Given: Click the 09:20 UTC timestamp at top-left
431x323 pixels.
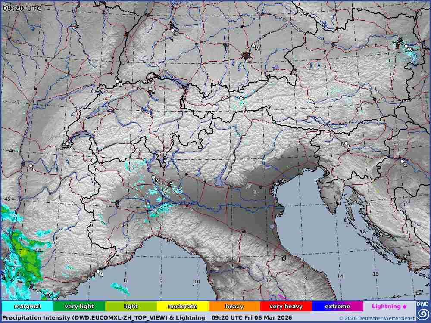Looking at the screenshot, I should (x=22, y=8).
